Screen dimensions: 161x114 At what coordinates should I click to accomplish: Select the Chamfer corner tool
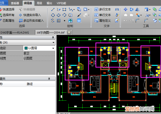[146, 21]
